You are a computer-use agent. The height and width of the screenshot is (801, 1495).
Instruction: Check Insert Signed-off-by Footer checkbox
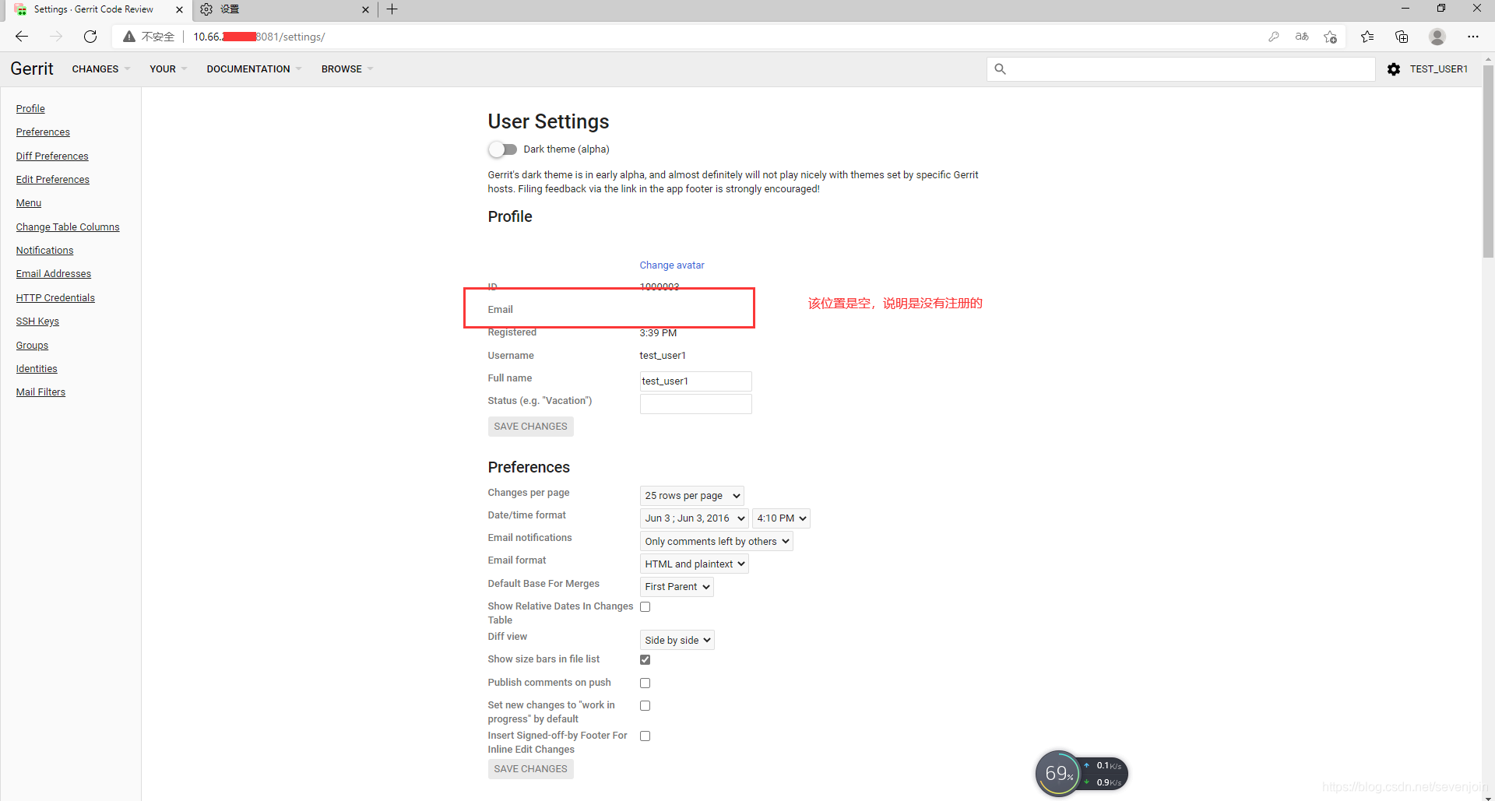click(x=645, y=736)
